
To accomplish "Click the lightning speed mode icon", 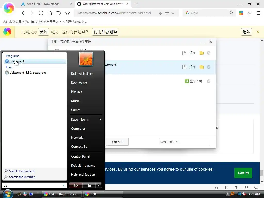I will tap(161, 13).
